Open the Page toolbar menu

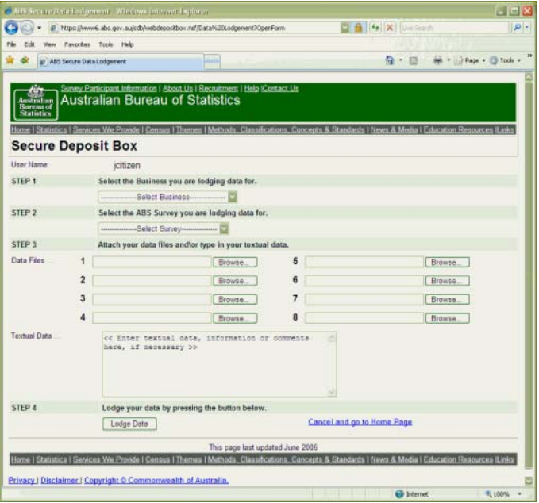tap(470, 60)
